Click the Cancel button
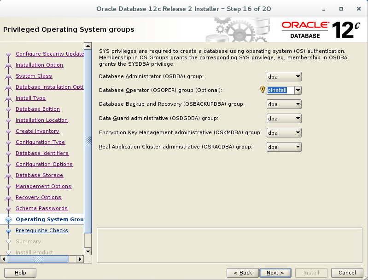The image size is (368, 280). [347, 273]
